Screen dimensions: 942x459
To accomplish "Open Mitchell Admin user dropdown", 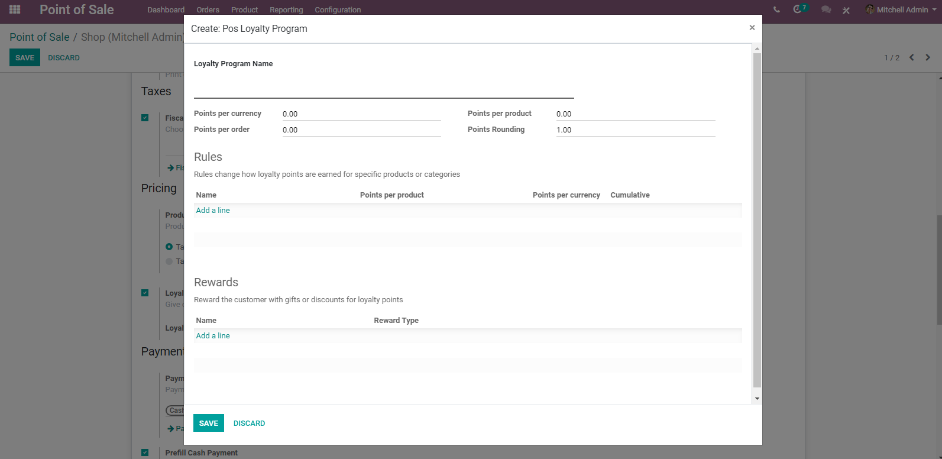I will [902, 9].
